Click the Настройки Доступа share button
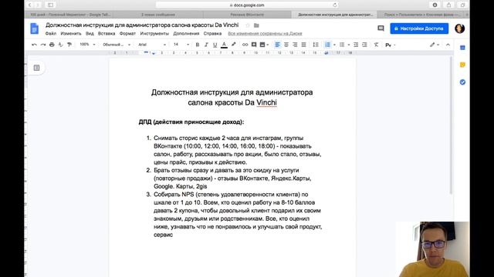The image size is (494, 277). (x=419, y=28)
